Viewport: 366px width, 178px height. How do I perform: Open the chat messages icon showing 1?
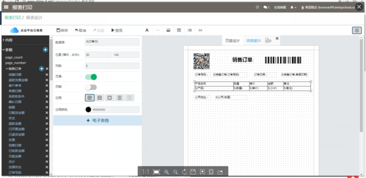coord(266,8)
